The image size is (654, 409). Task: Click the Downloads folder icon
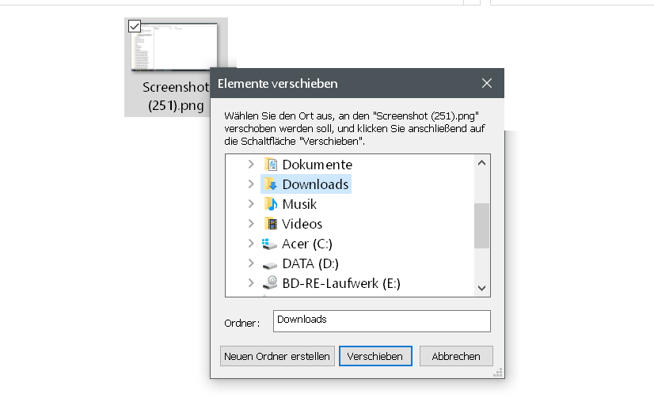tap(271, 184)
